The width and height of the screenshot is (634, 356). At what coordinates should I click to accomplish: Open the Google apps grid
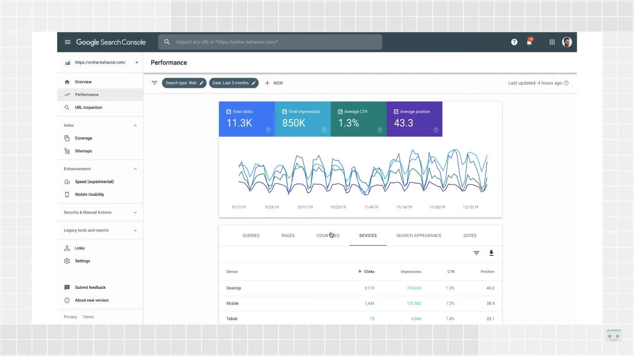[x=552, y=42]
